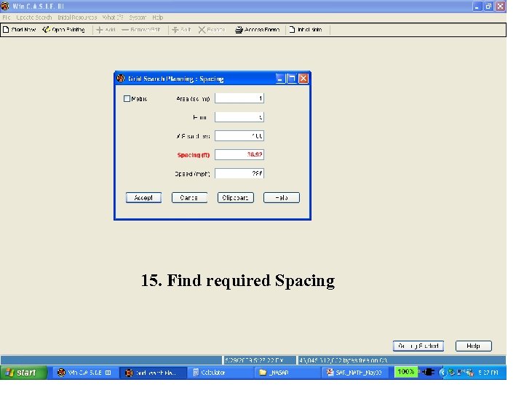Image resolution: width=524 pixels, height=393 pixels.
Task: Click the Speed (mph) input field
Action: 239,173
